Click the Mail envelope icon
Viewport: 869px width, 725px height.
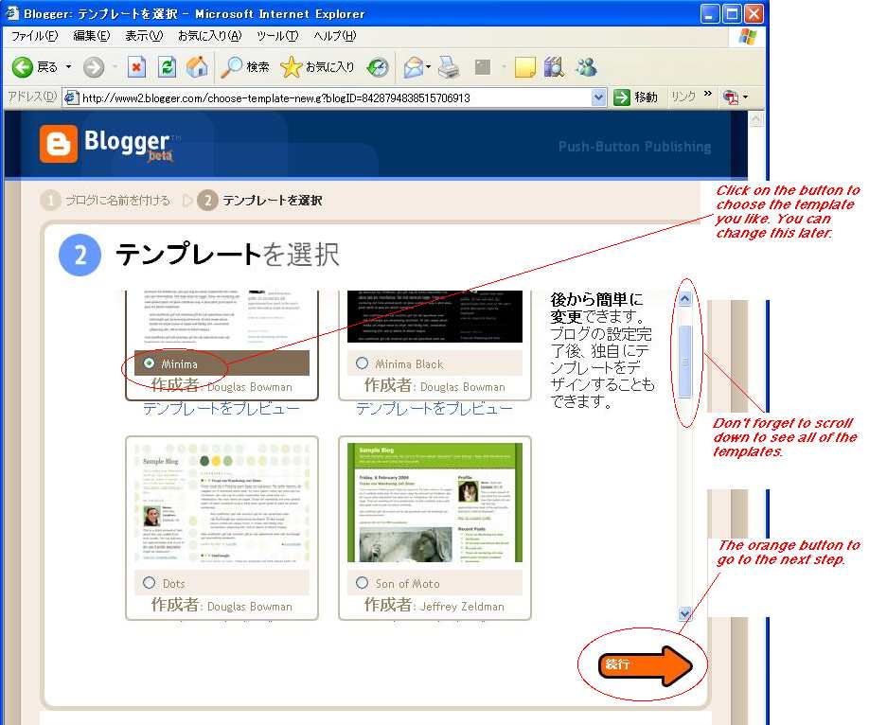pos(413,67)
